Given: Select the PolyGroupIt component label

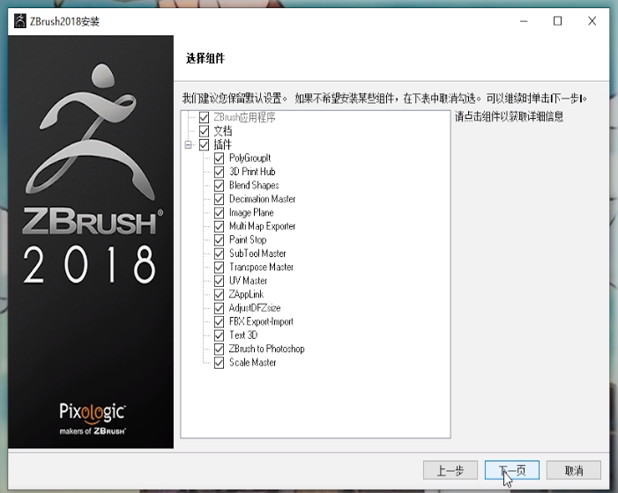Looking at the screenshot, I should [x=249, y=158].
